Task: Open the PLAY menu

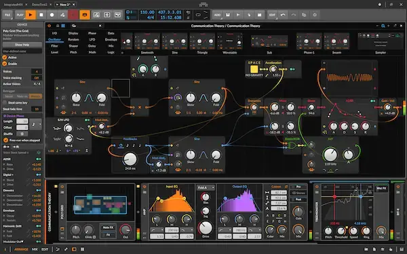Action: pos(20,15)
